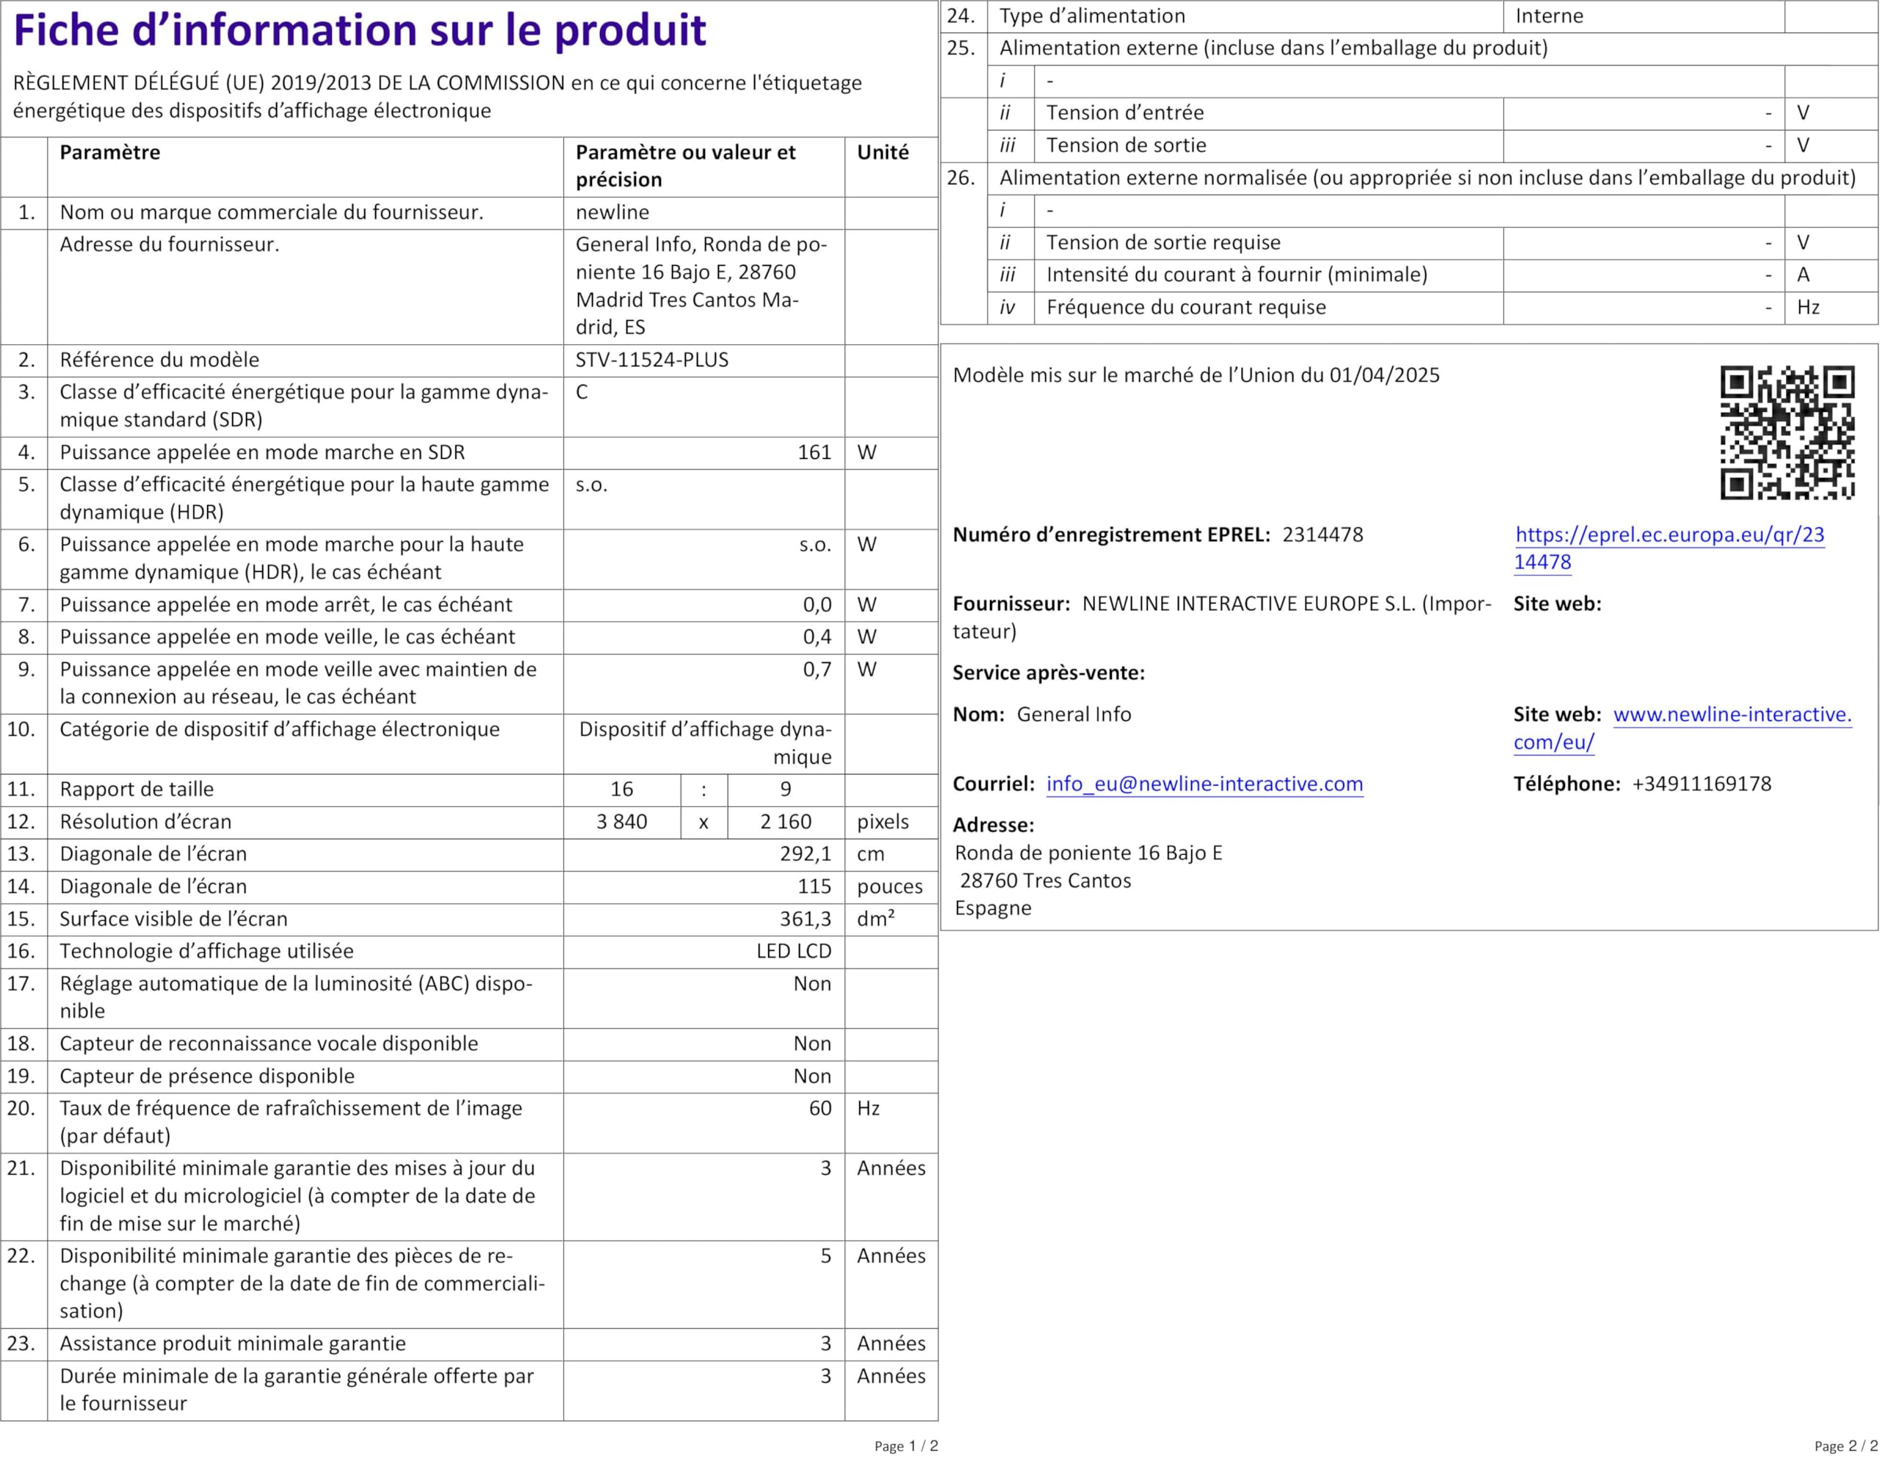
Task: Click the 'Page 2 / 2' footer
Action: 1845,1446
